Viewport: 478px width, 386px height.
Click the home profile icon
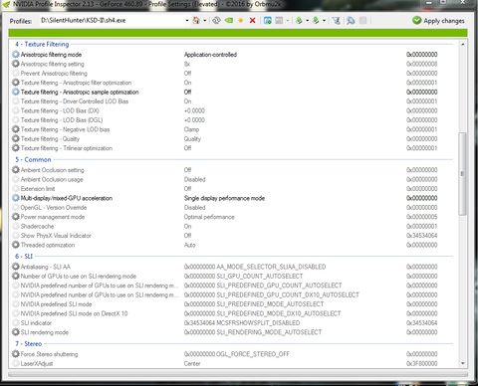(x=196, y=21)
